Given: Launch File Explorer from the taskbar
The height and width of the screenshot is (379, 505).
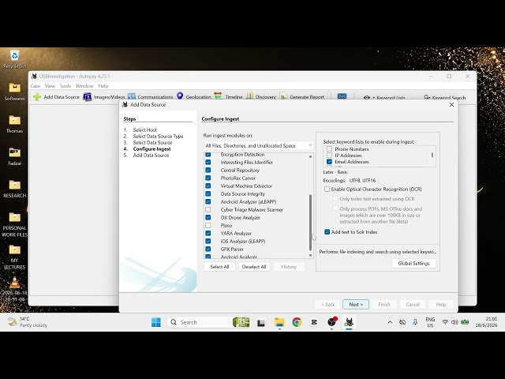Looking at the screenshot, I should click(x=279, y=322).
